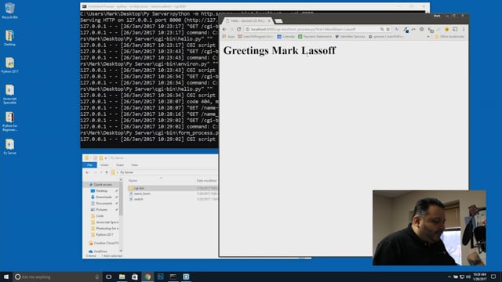Open the Action Center notifications icon
The height and width of the screenshot is (282, 502).
point(493,277)
